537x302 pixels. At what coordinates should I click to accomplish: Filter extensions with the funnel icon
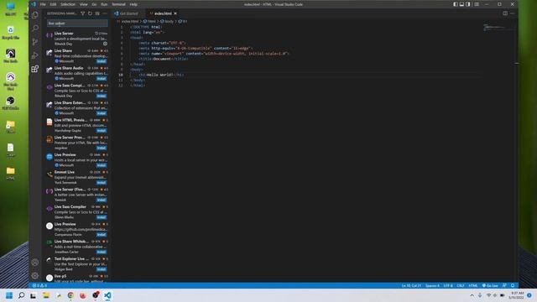coord(82,13)
